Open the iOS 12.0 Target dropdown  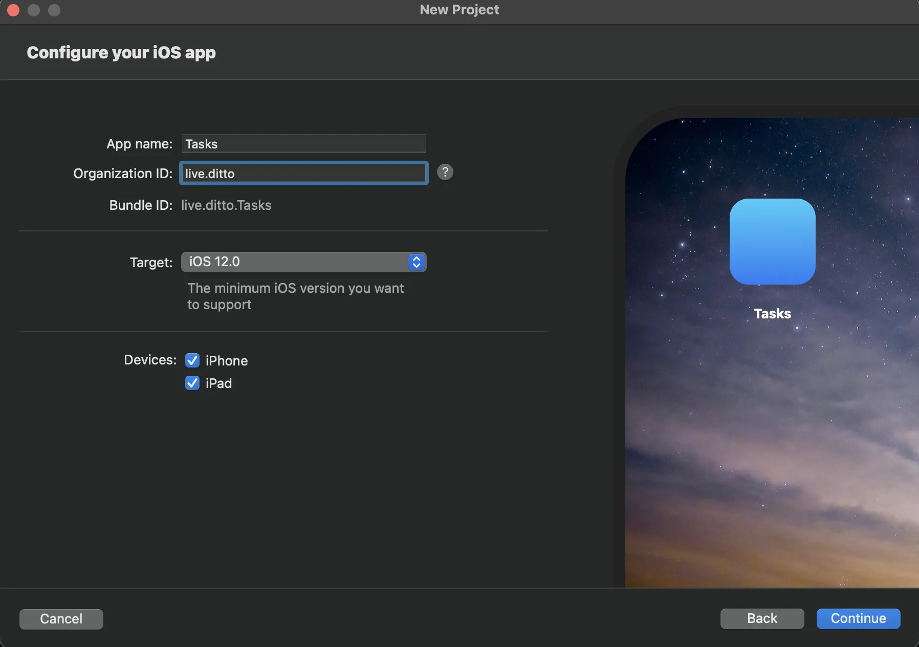pos(303,262)
